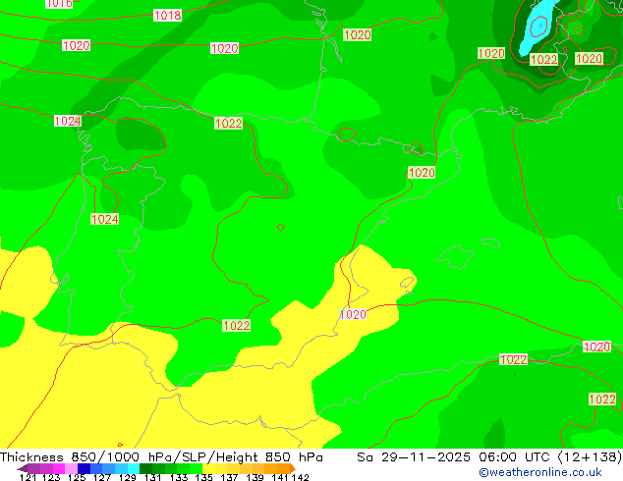Click the 1024 label beside the coastline peninsula

[68, 121]
